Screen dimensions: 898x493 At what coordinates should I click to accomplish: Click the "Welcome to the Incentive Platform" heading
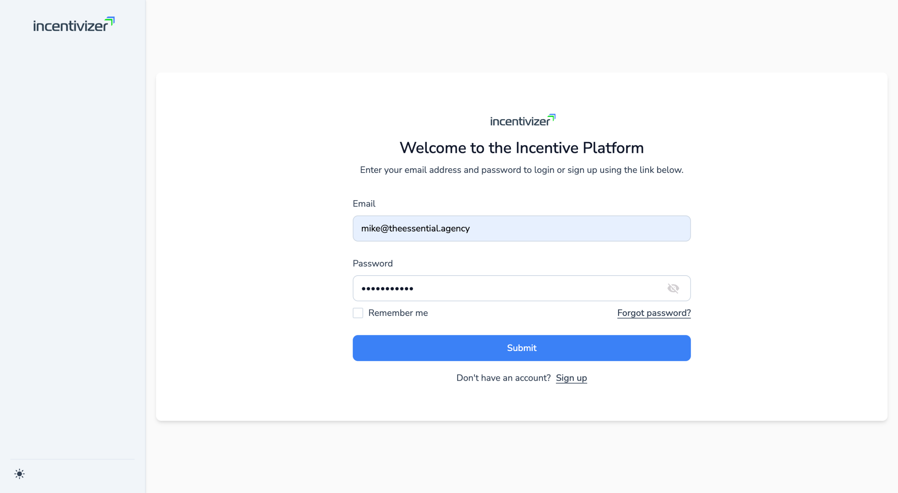[x=522, y=148]
